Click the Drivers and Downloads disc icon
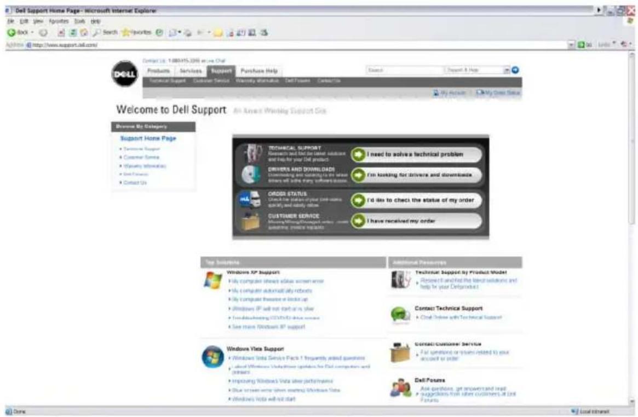Viewport: 638px width, 417px height. coord(251,175)
